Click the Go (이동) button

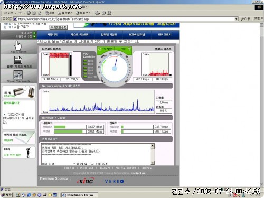[x=246, y=19]
